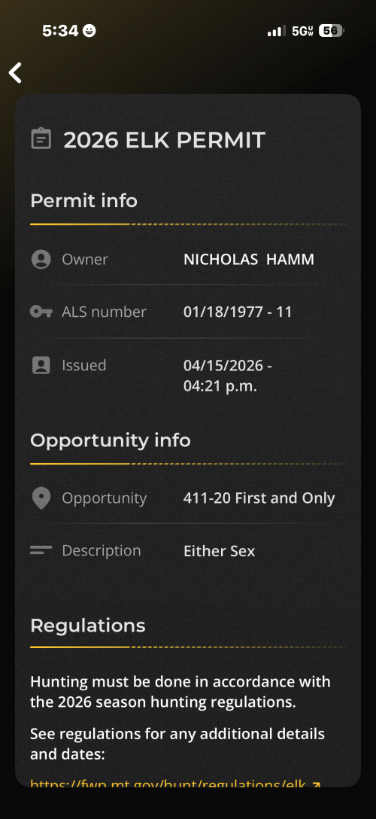Tap the ID badge icon next to Issued

[41, 365]
